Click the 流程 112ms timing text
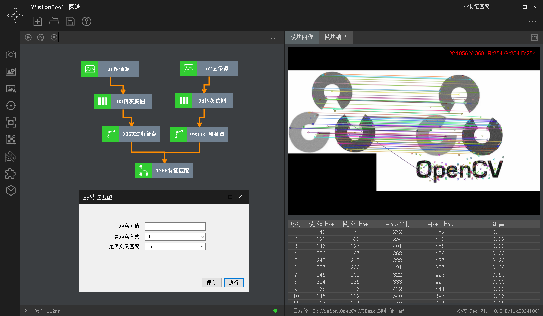Screen dimensions: 543x316 pyautogui.click(x=47, y=311)
